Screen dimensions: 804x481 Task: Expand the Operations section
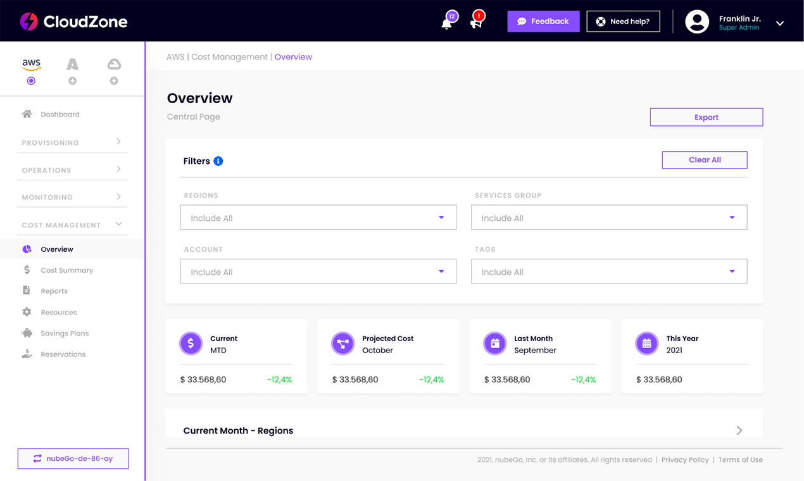pyautogui.click(x=72, y=170)
